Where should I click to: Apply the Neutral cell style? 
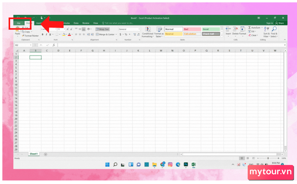[174, 34]
